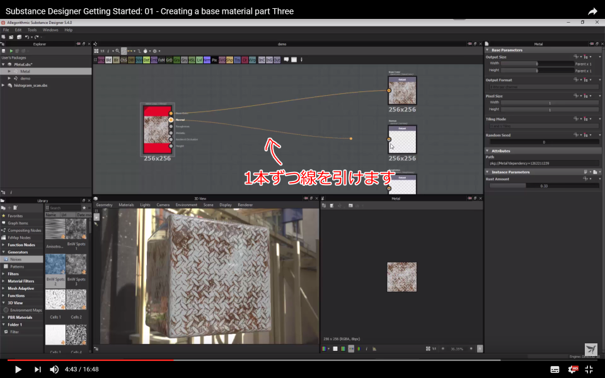
Task: Mute the video volume
Action: [54, 370]
